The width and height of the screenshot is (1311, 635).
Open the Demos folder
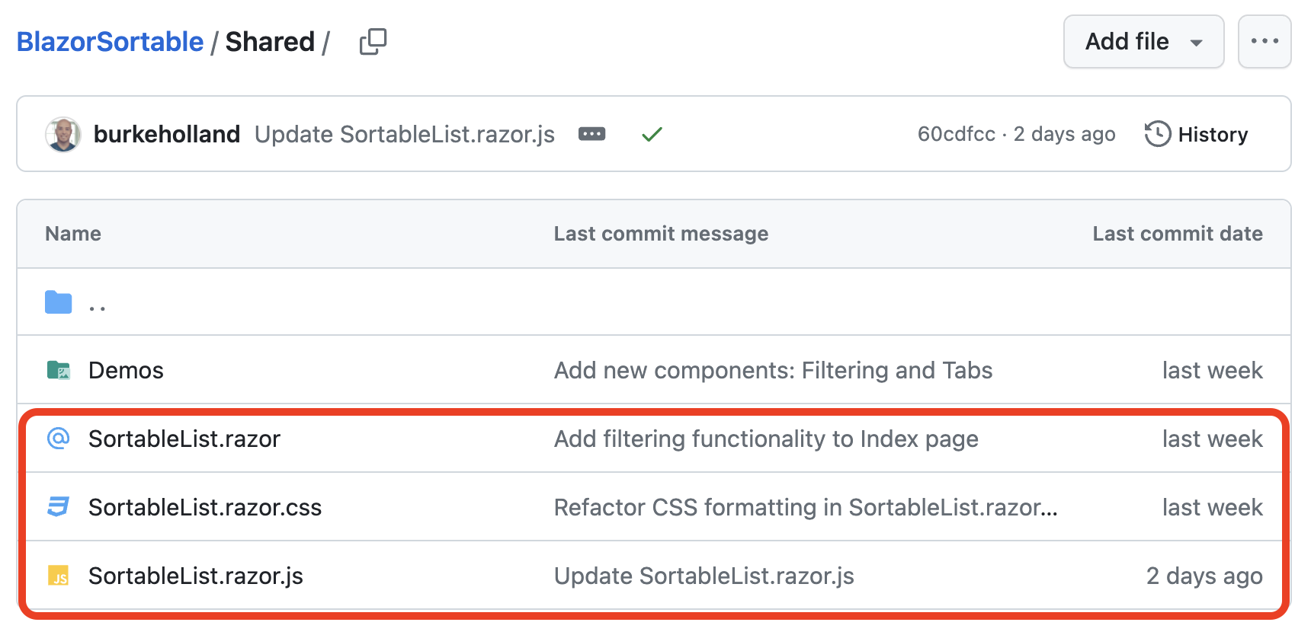pyautogui.click(x=127, y=371)
